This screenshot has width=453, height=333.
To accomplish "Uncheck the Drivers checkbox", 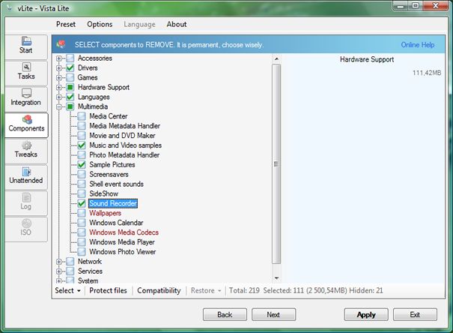I will tap(70, 68).
